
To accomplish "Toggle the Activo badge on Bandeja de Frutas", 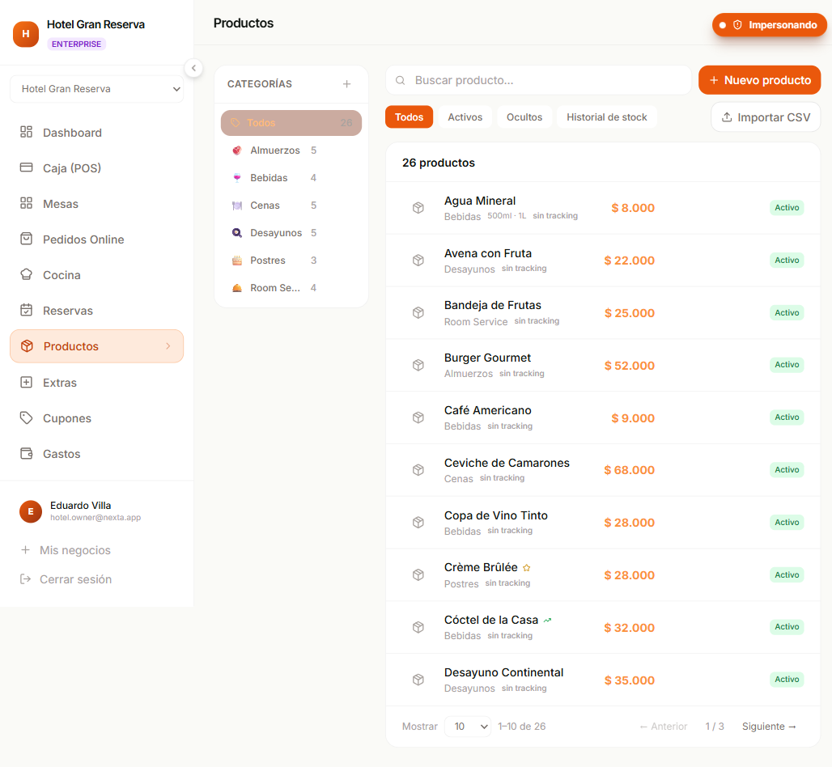I will (787, 313).
